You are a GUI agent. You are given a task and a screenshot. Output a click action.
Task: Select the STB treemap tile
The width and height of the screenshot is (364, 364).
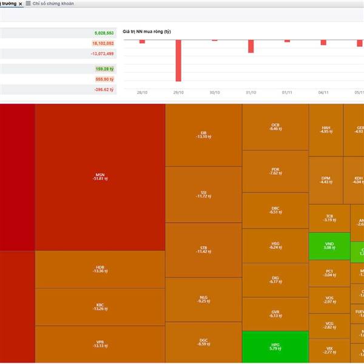tap(204, 250)
